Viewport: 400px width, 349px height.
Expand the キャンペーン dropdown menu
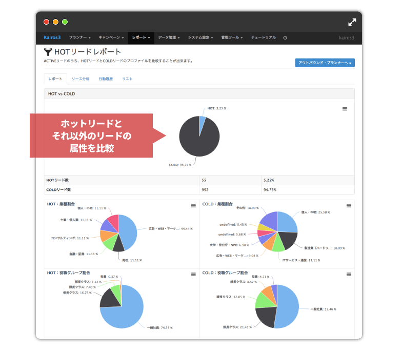tap(111, 37)
